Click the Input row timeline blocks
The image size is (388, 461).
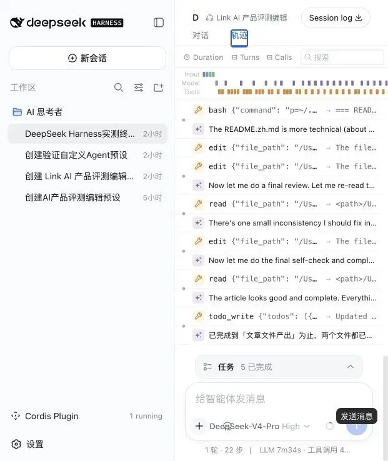[209, 74]
